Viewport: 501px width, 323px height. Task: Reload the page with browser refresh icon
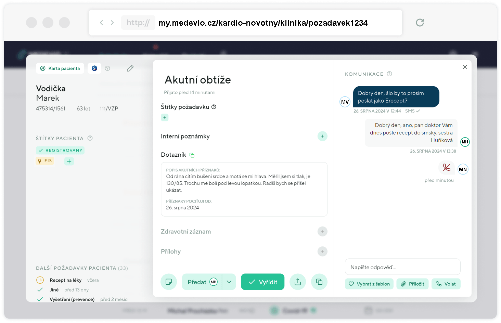coord(420,23)
